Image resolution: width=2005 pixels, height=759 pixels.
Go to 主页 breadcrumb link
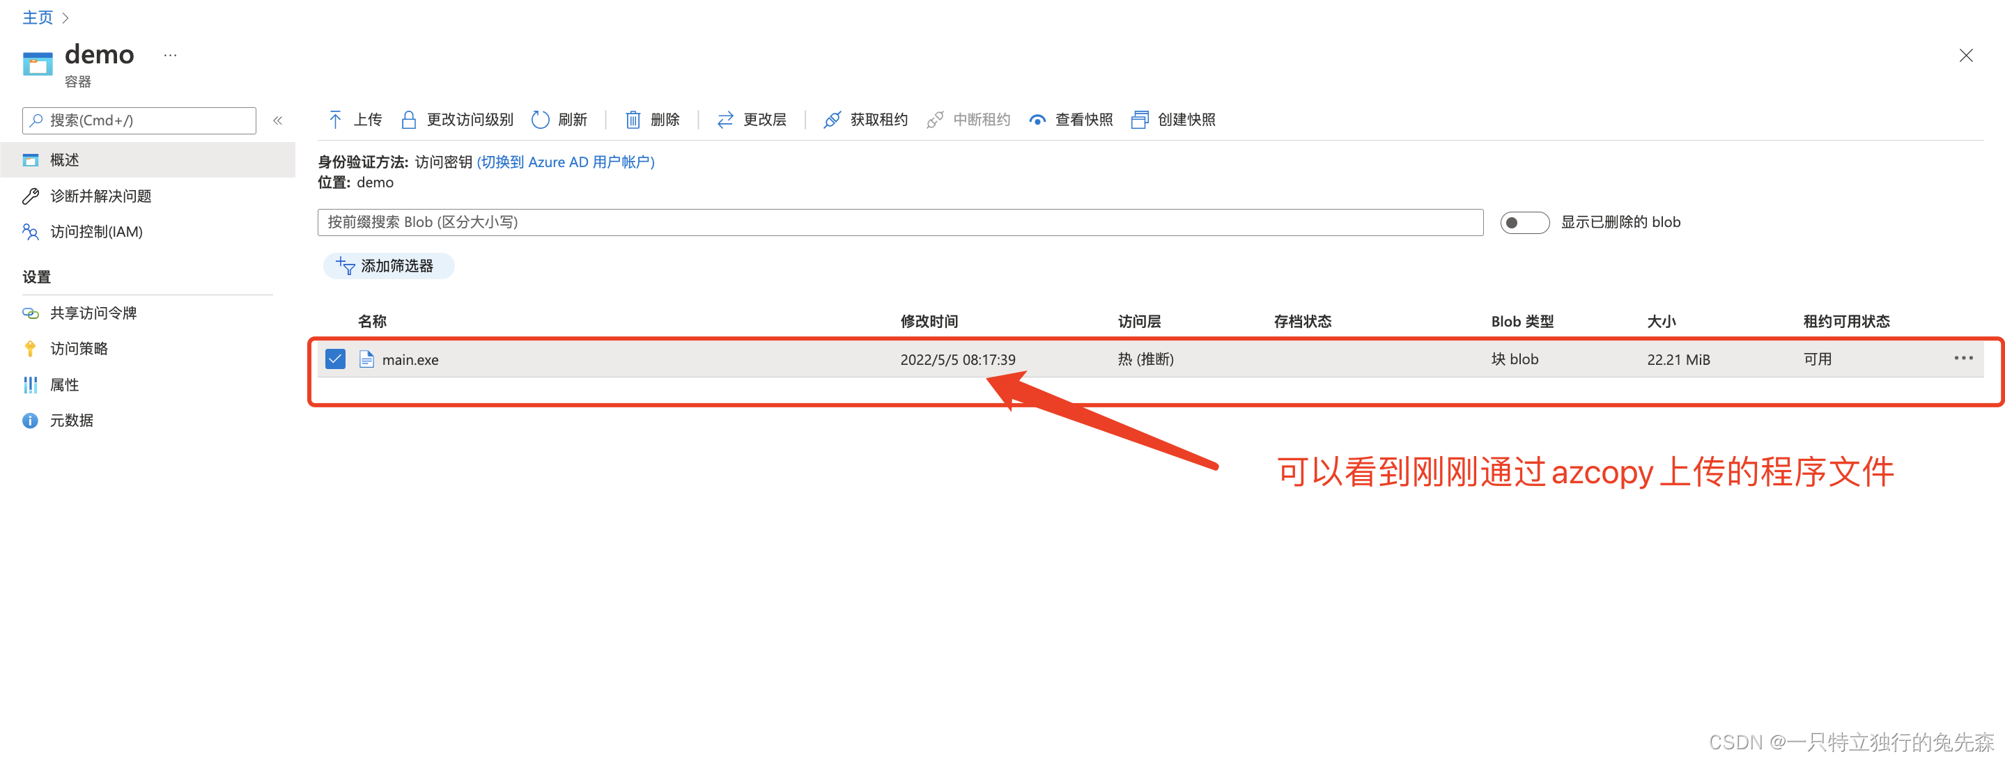[38, 18]
